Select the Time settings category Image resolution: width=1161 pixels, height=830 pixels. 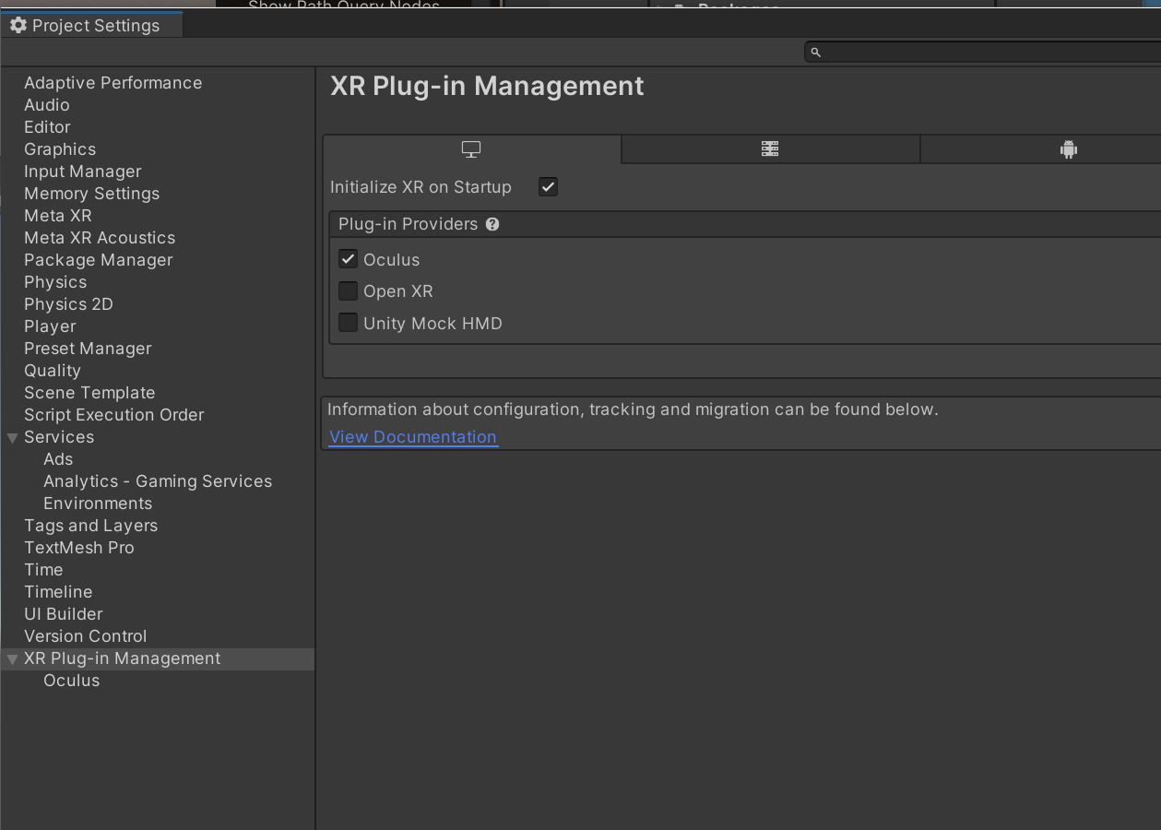tap(43, 570)
